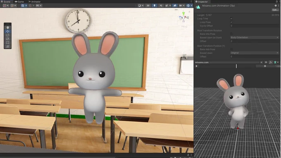Click the handle rotation global/local icon
Image resolution: width=281 pixels, height=158 pixels.
[x=12, y=5]
